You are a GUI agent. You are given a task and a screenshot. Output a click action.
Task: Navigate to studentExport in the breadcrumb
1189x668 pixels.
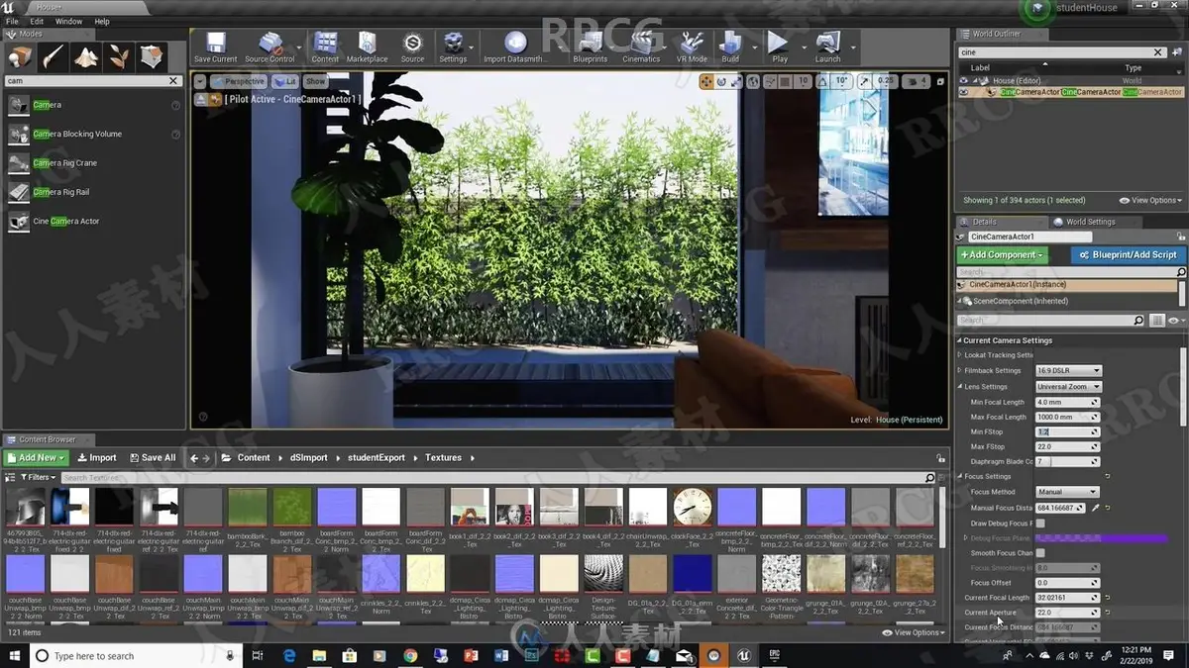[x=377, y=457]
